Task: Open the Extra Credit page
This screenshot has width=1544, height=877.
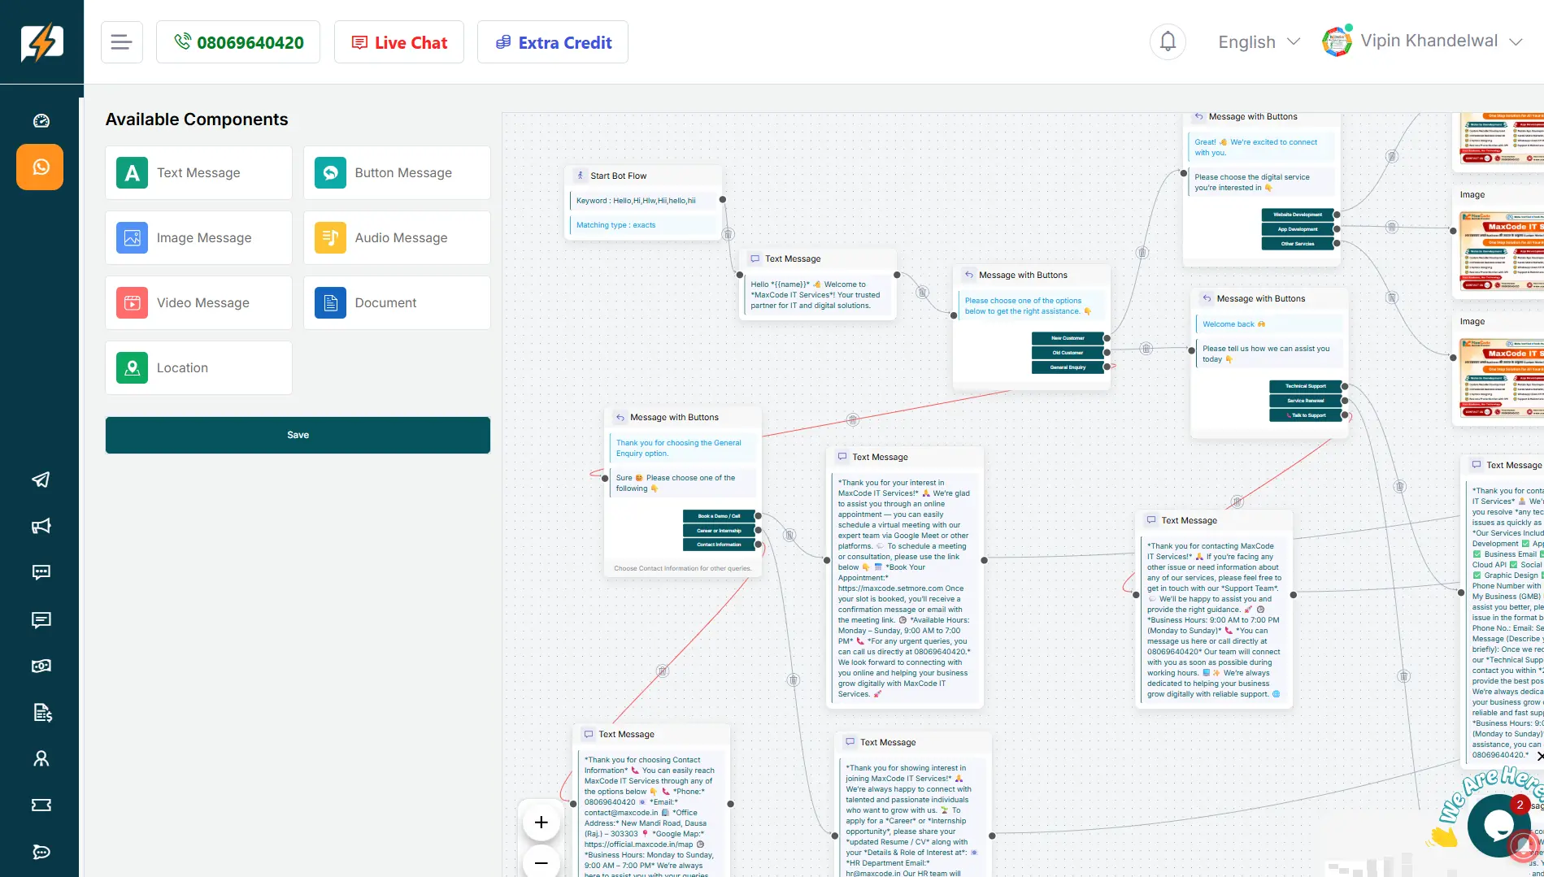Action: (x=552, y=41)
